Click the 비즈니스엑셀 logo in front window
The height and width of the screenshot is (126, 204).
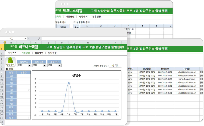tap(28, 47)
